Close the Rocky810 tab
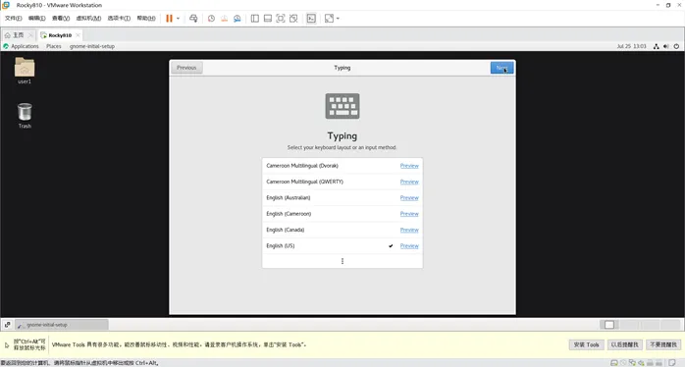The width and height of the screenshot is (685, 367). [x=79, y=35]
